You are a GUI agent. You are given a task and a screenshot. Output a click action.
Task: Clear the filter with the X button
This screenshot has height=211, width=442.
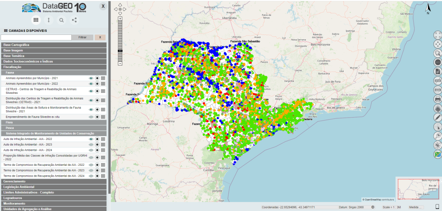point(100,37)
